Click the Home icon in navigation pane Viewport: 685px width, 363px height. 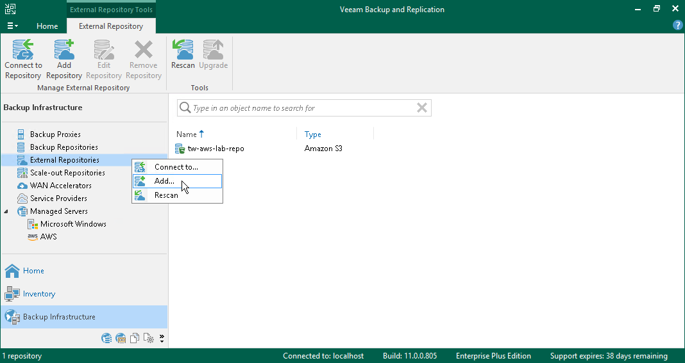pos(12,271)
